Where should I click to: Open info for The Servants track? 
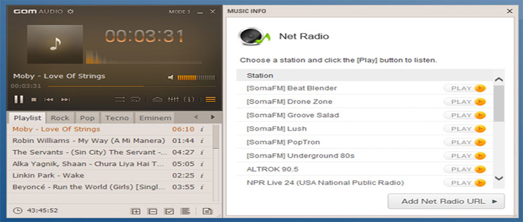(202, 153)
